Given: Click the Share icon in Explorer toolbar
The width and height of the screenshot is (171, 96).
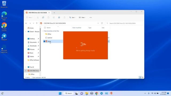Looking at the screenshot, I should coord(59,17).
